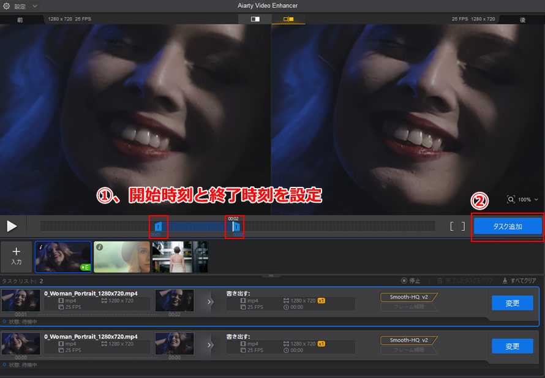Click the zoom magnifier icon
The height and width of the screenshot is (378, 545).
(511, 200)
